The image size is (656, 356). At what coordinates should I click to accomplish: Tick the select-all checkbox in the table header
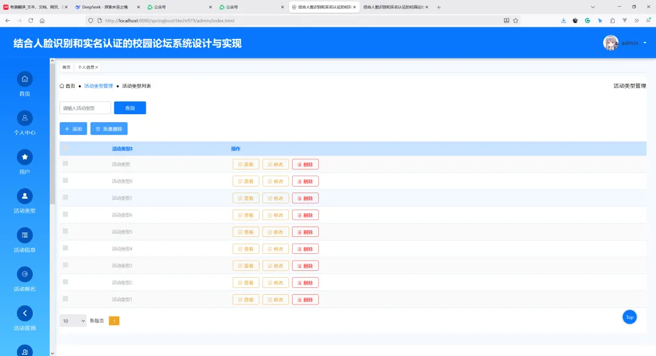point(65,148)
